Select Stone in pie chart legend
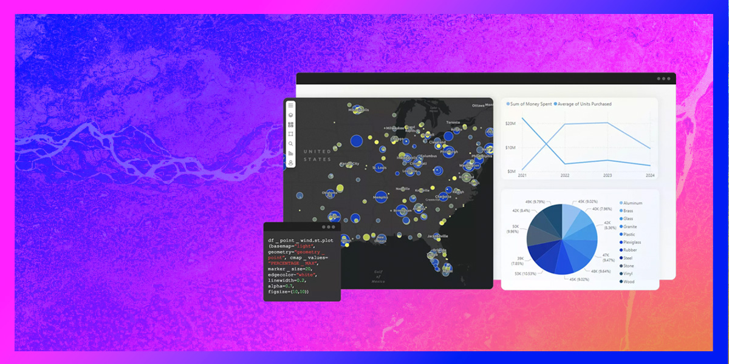Screen dimensions: 729x364 click(x=628, y=266)
